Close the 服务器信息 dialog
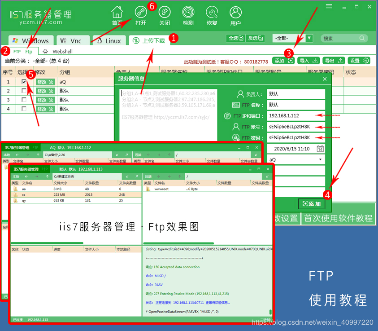Image resolution: width=378 pixels, height=331 pixels. tap(325, 79)
